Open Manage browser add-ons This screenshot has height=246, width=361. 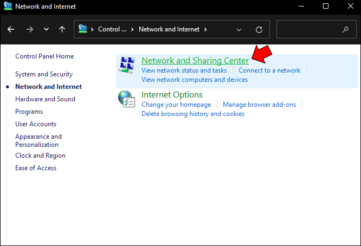pos(259,105)
